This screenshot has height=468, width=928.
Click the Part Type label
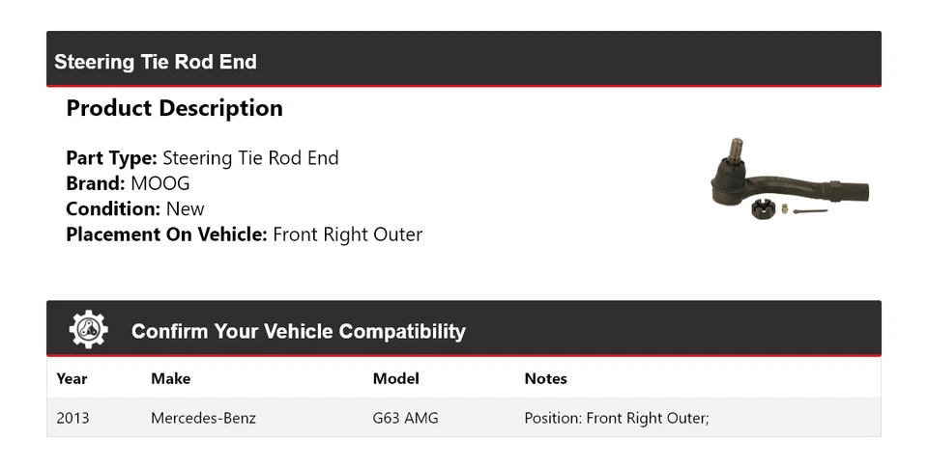[x=111, y=158]
